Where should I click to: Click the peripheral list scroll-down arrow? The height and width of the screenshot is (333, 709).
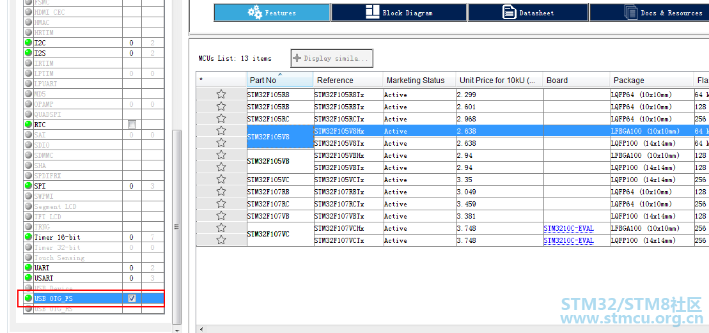[177, 330]
